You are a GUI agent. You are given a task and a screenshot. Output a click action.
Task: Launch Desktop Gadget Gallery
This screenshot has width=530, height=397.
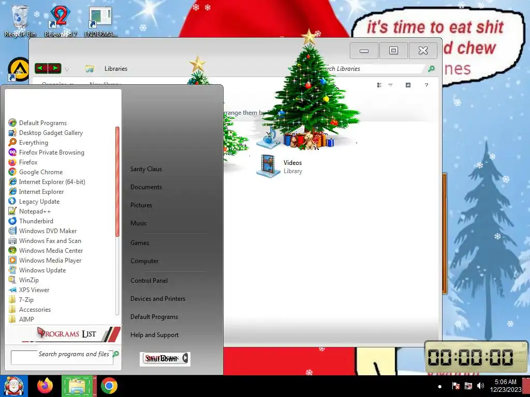(46, 133)
